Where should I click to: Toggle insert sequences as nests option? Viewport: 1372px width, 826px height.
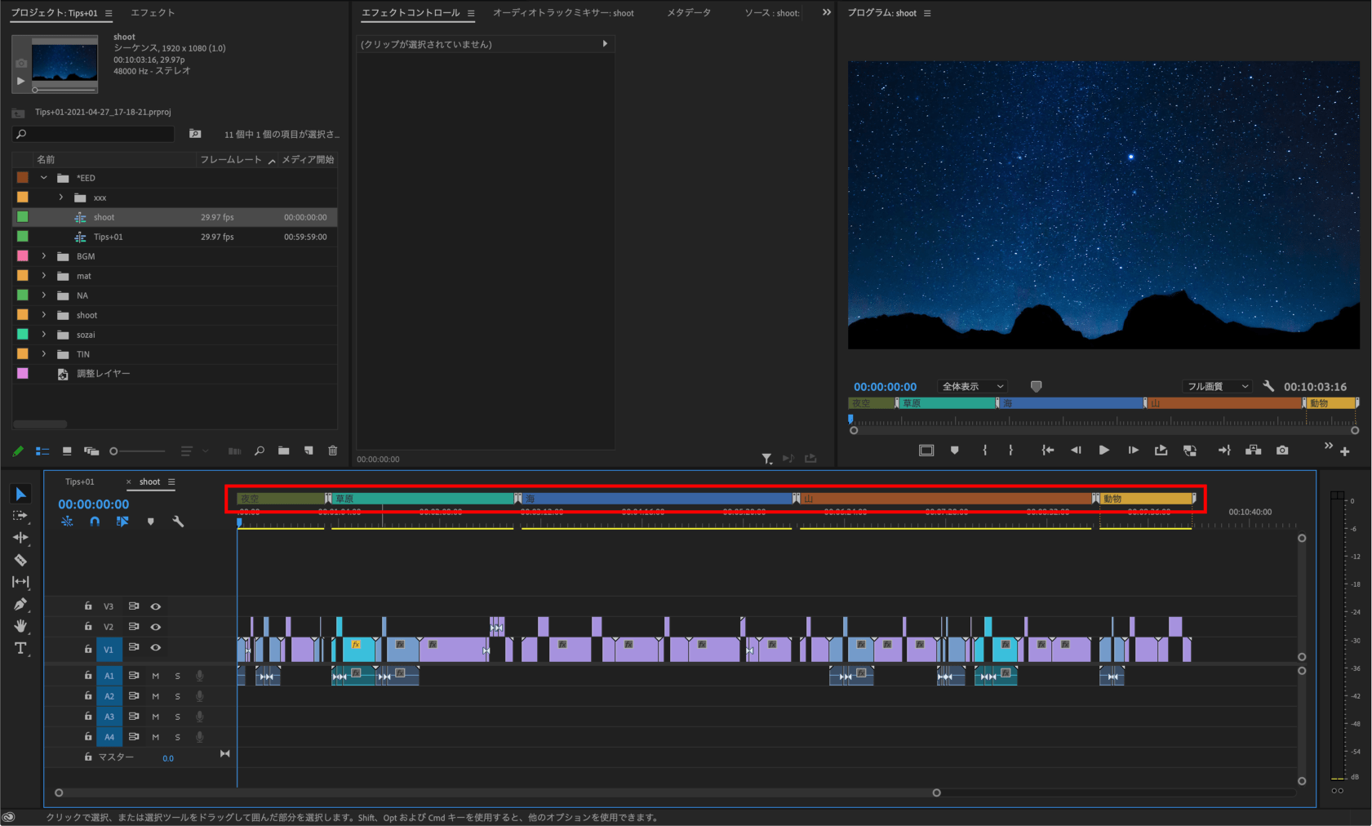(67, 522)
